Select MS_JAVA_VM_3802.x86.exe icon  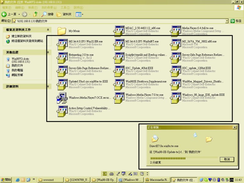tap(176, 44)
